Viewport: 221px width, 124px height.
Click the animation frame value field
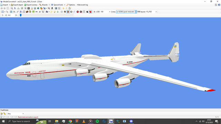coord(11,15)
